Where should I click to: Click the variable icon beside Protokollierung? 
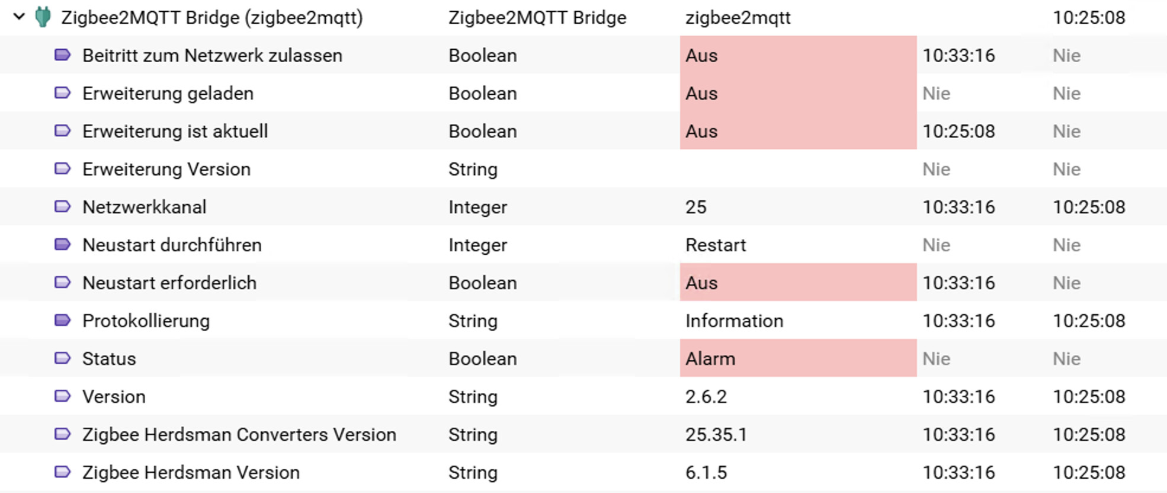coord(62,321)
